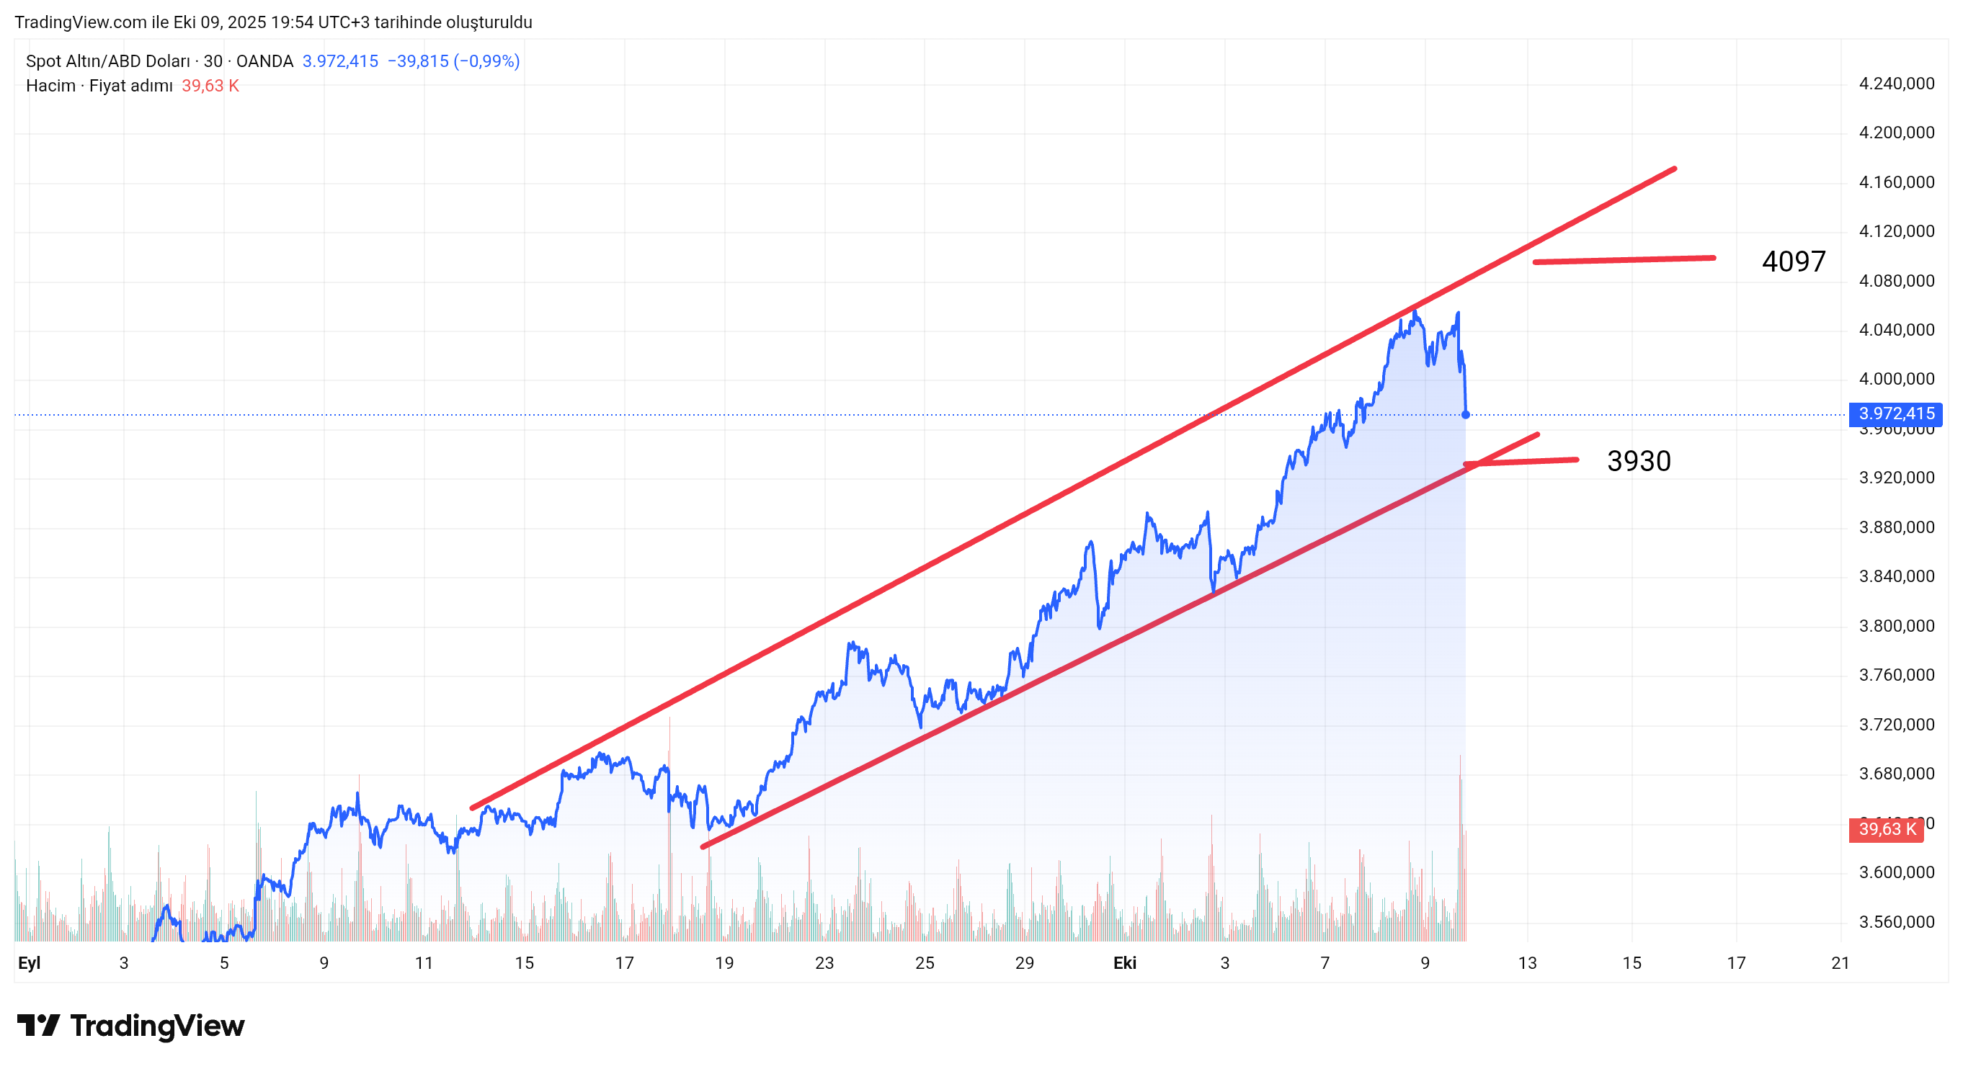1963x1069 pixels.
Task: Click the Eyl month label on time axis
Action: pyautogui.click(x=29, y=962)
